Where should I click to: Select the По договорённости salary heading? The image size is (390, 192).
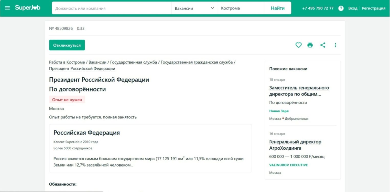click(77, 89)
